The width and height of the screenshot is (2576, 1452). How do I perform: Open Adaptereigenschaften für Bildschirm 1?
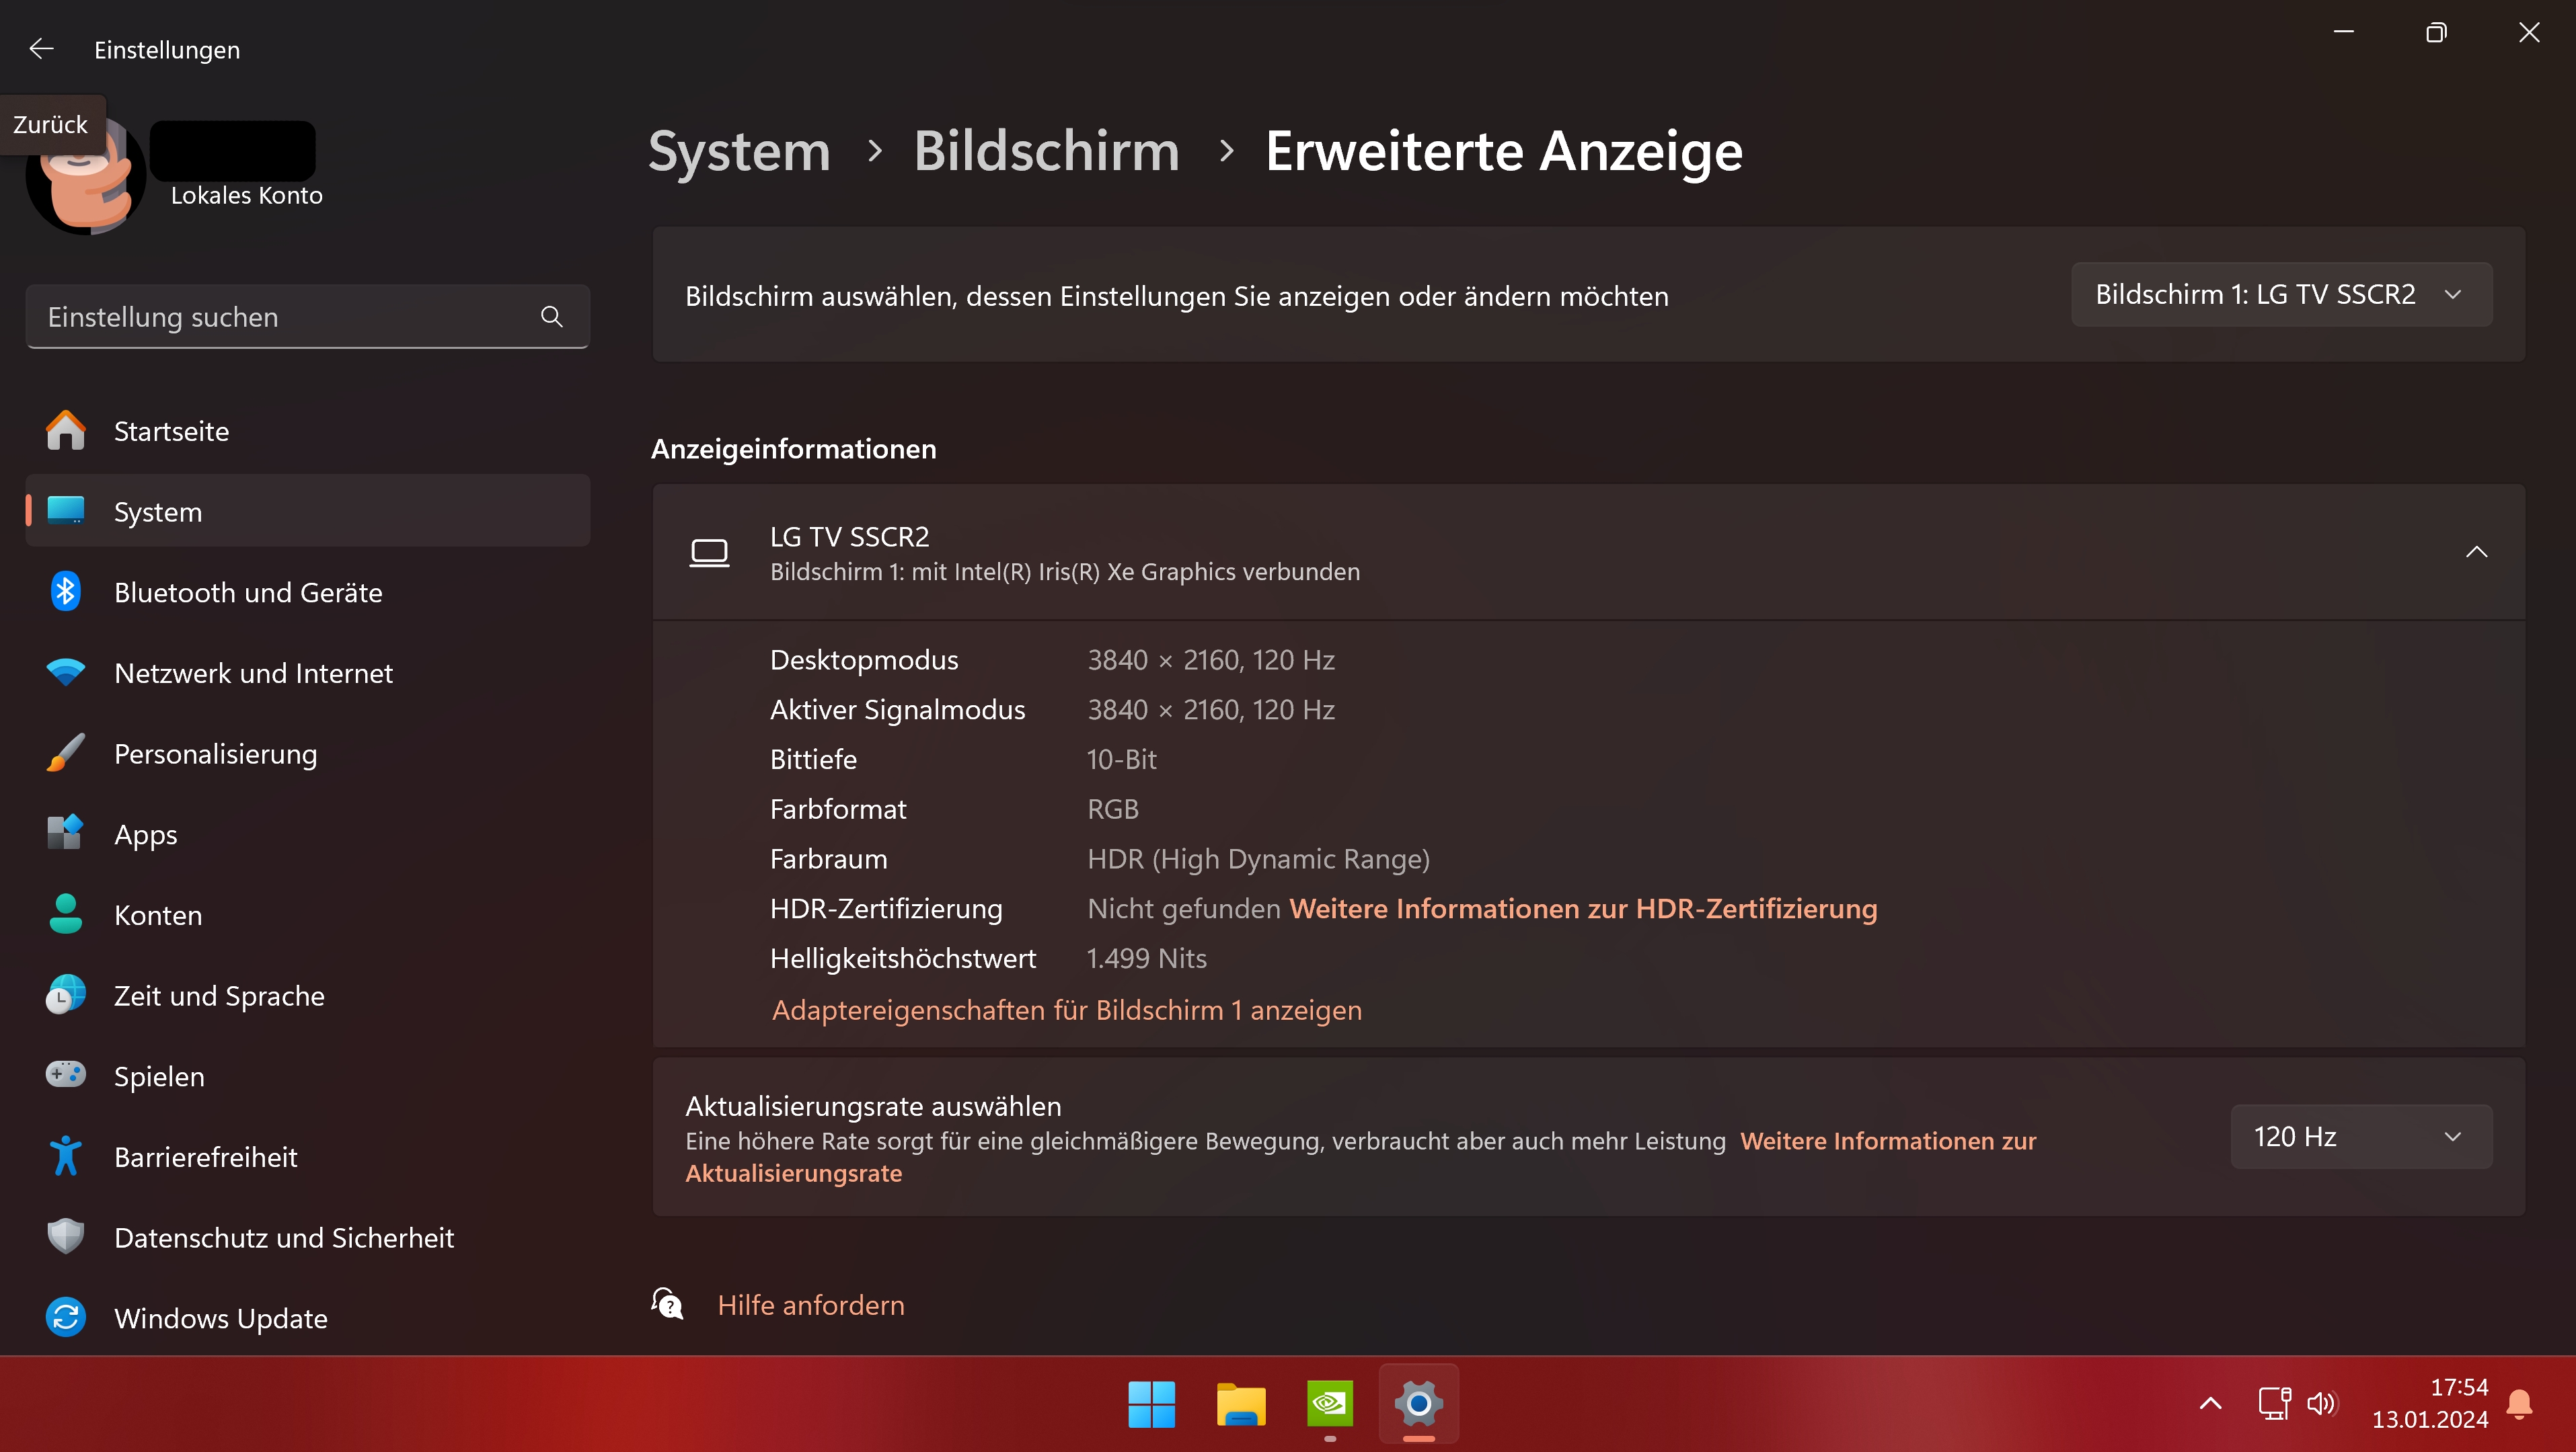(x=1066, y=1010)
